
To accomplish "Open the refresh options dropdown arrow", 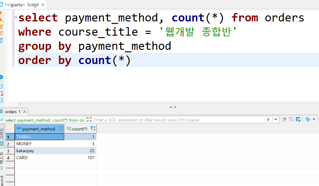I will coord(314,119).
